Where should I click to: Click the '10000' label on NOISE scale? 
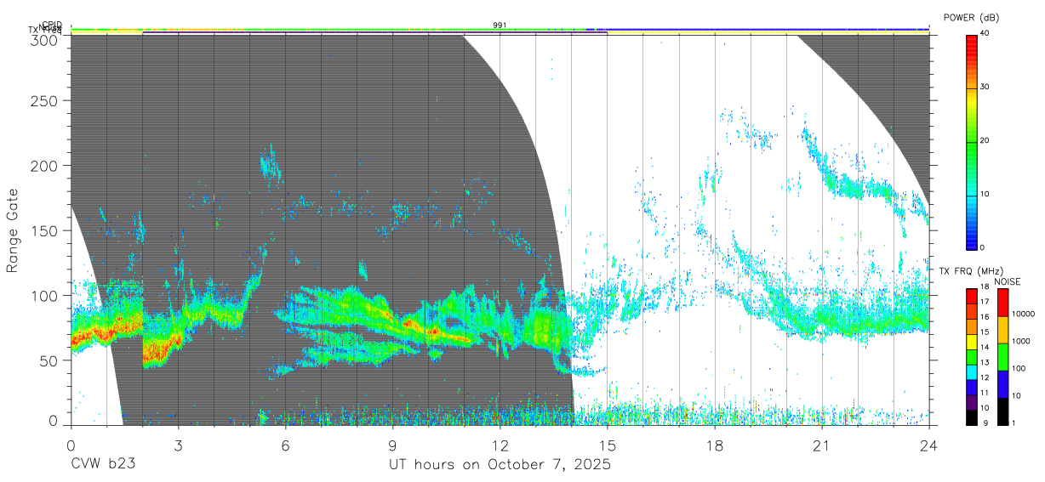pos(1024,314)
